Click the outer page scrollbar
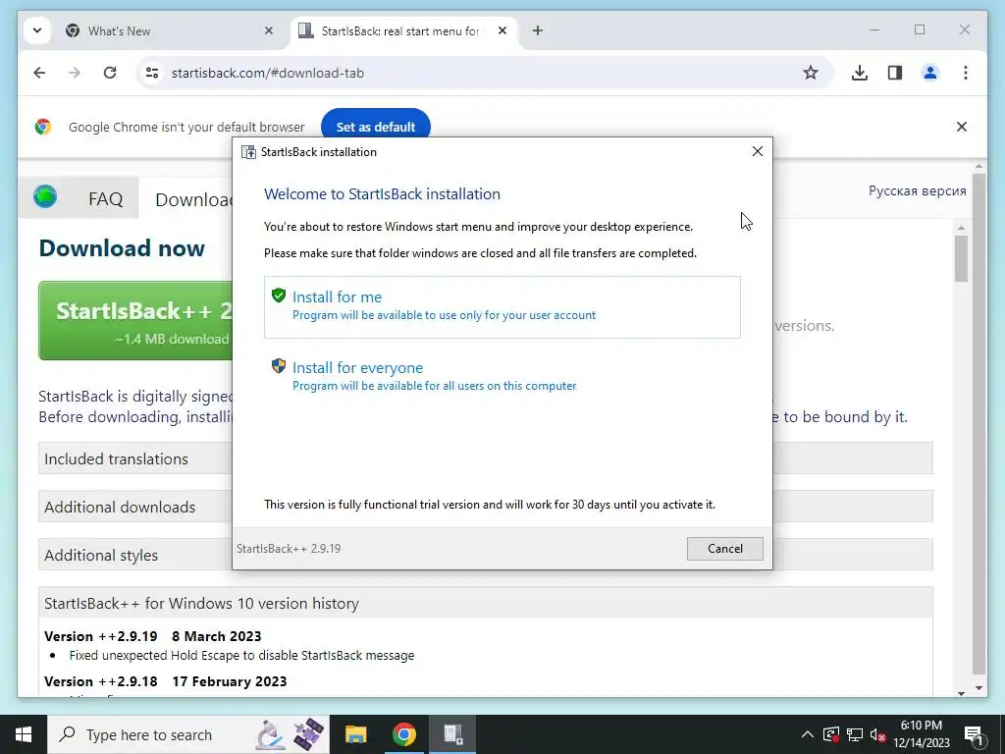The width and height of the screenshot is (1005, 754). point(979,423)
